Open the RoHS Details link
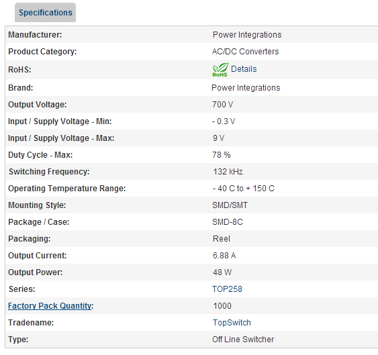The height and width of the screenshot is (355, 378). pos(244,69)
